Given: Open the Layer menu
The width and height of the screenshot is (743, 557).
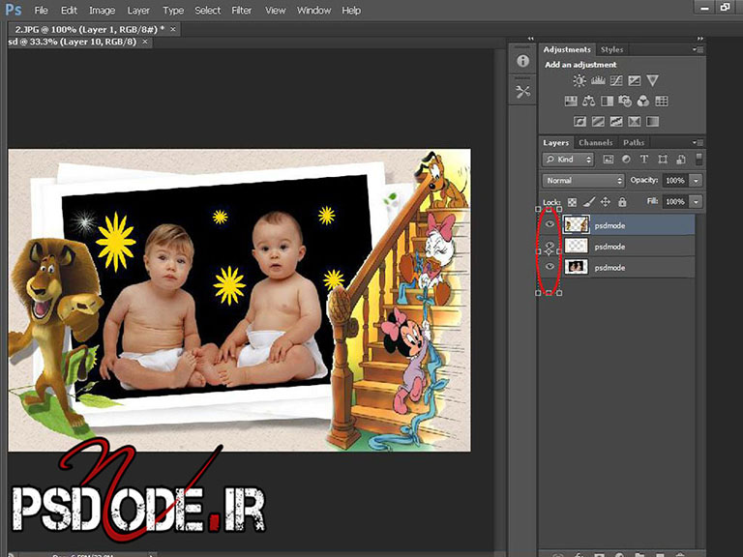Looking at the screenshot, I should point(138,10).
